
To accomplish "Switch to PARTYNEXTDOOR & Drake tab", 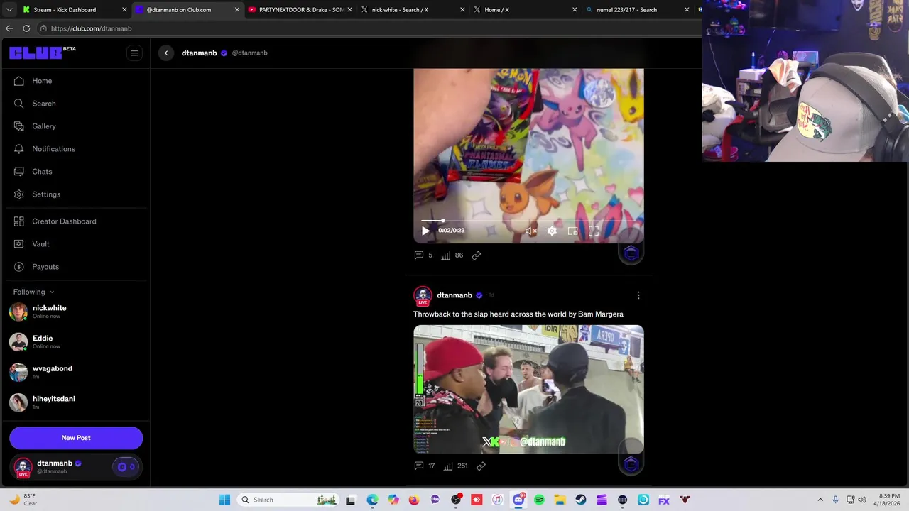I will point(302,10).
